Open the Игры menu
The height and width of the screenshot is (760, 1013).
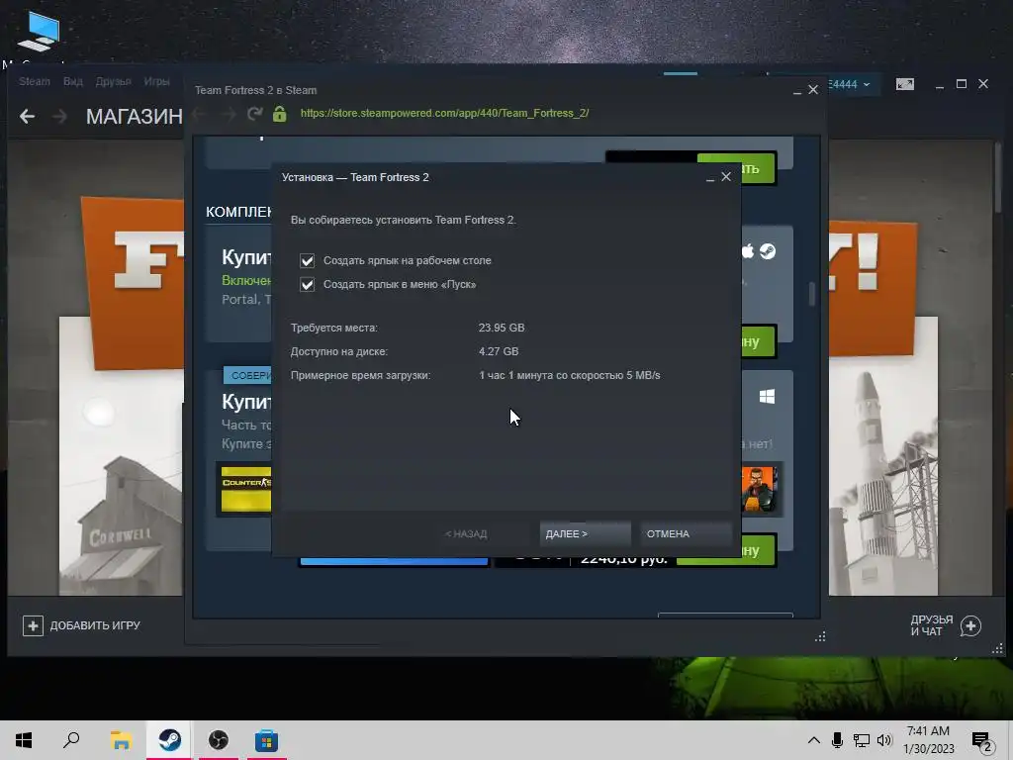pyautogui.click(x=156, y=81)
